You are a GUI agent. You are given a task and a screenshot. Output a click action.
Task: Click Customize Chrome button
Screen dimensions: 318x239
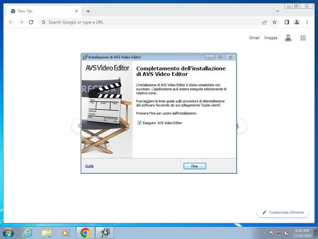(x=283, y=212)
